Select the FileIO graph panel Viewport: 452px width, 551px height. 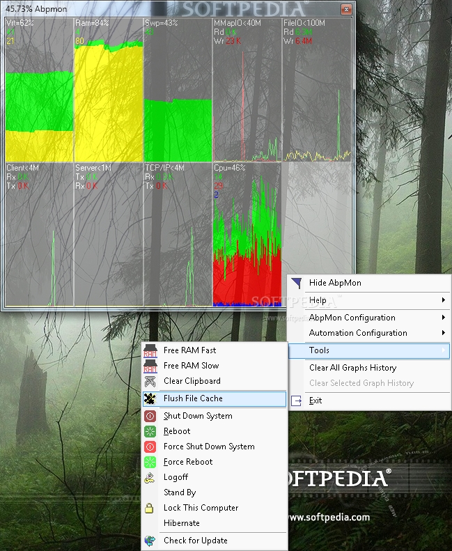pos(317,90)
